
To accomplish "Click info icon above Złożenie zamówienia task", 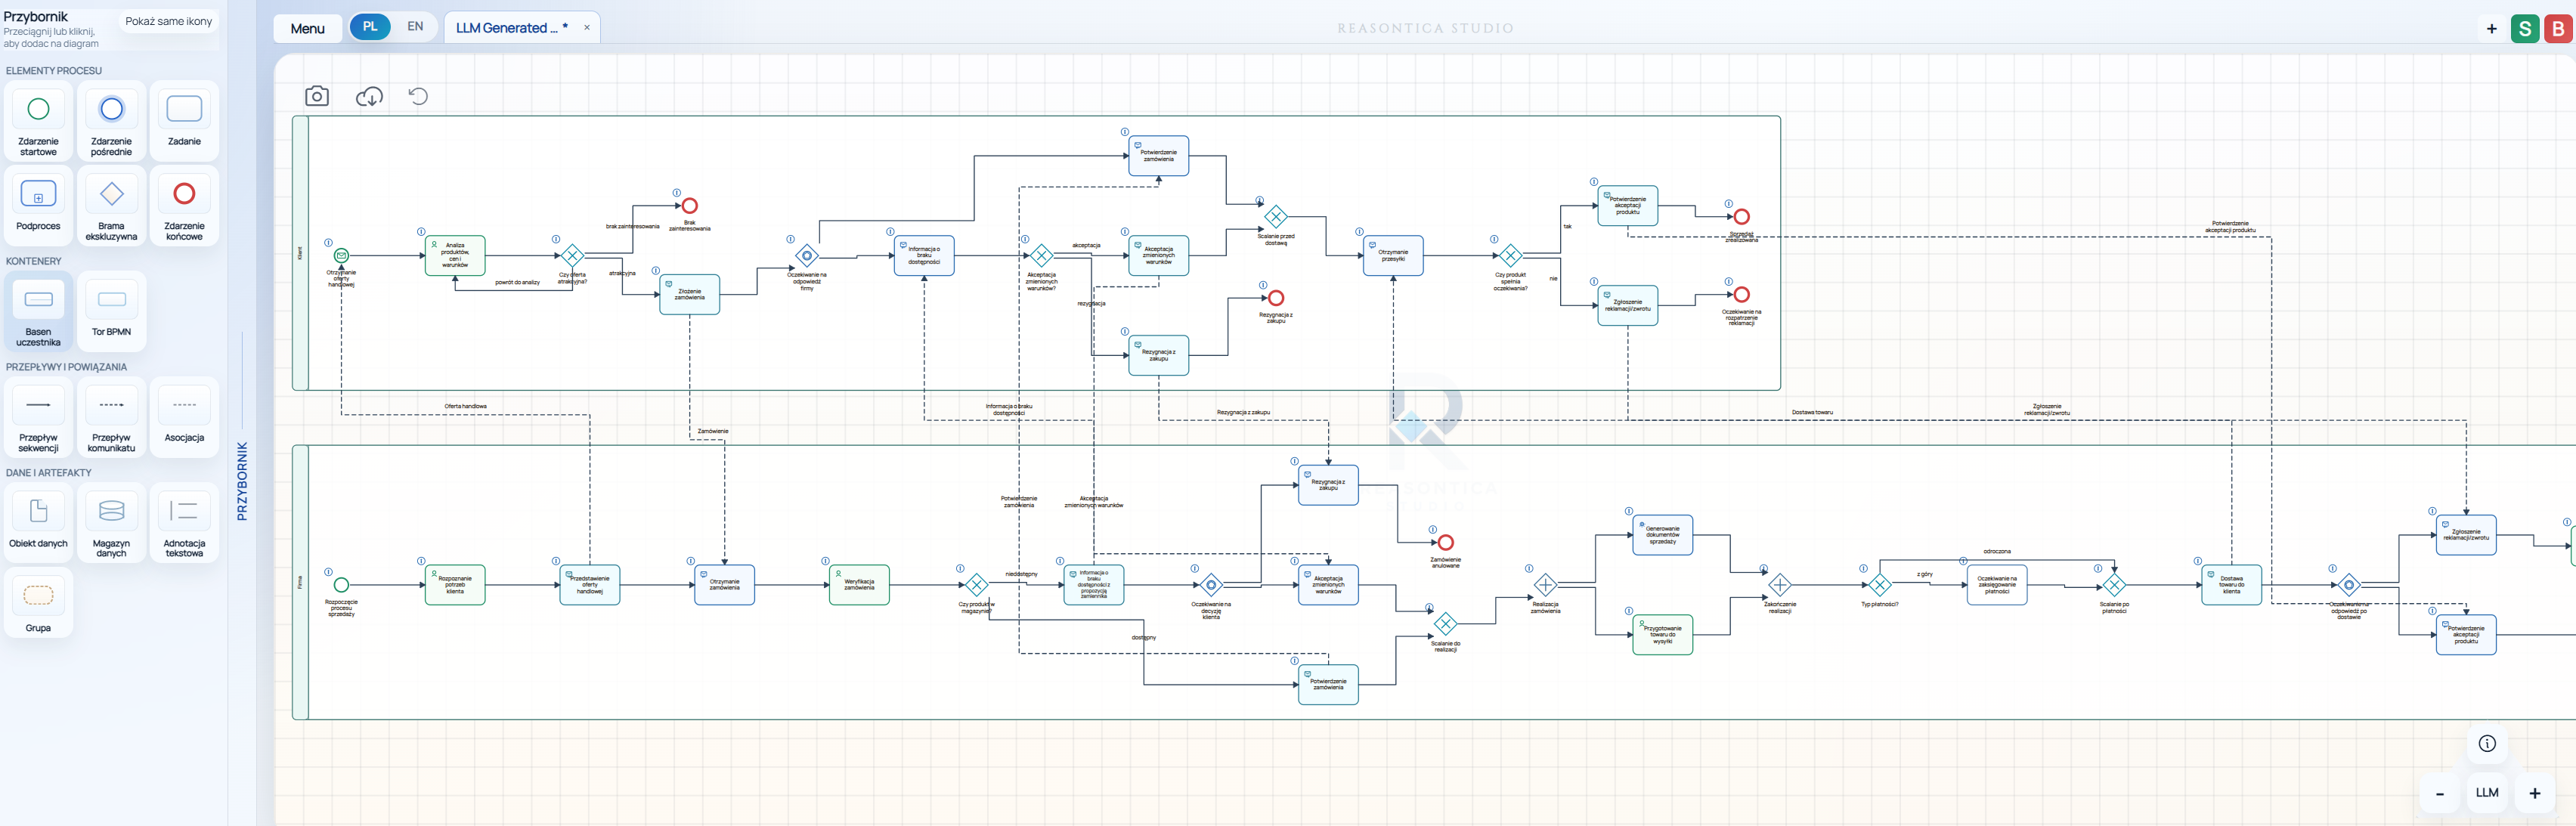I will point(656,271).
